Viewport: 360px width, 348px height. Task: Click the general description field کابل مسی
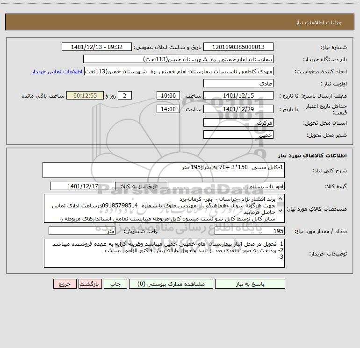[164, 170]
